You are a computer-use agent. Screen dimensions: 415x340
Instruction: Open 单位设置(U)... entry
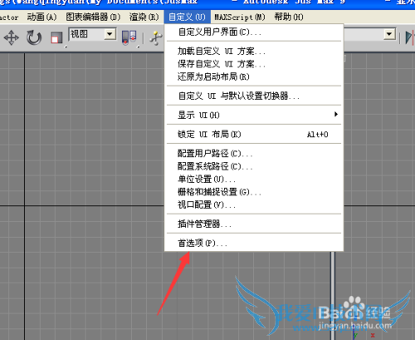click(254, 179)
